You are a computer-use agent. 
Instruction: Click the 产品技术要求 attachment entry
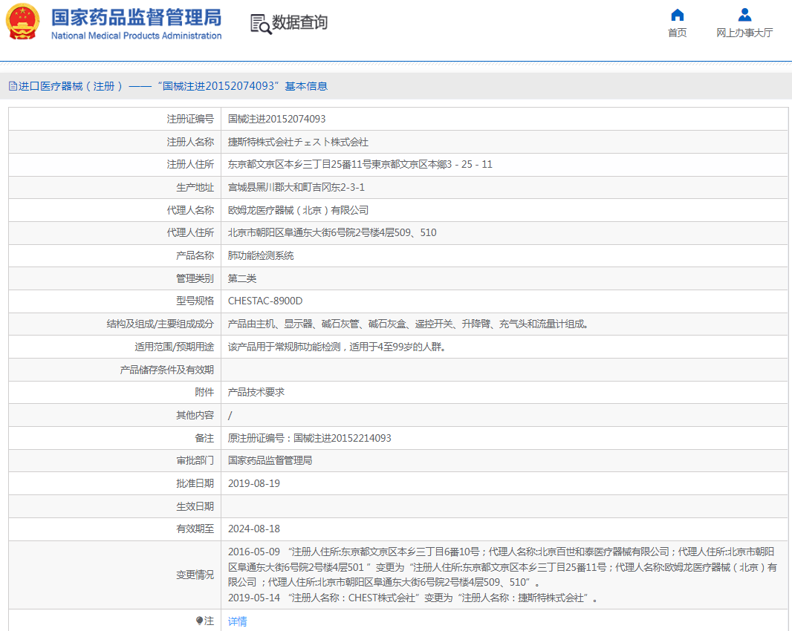click(x=256, y=392)
